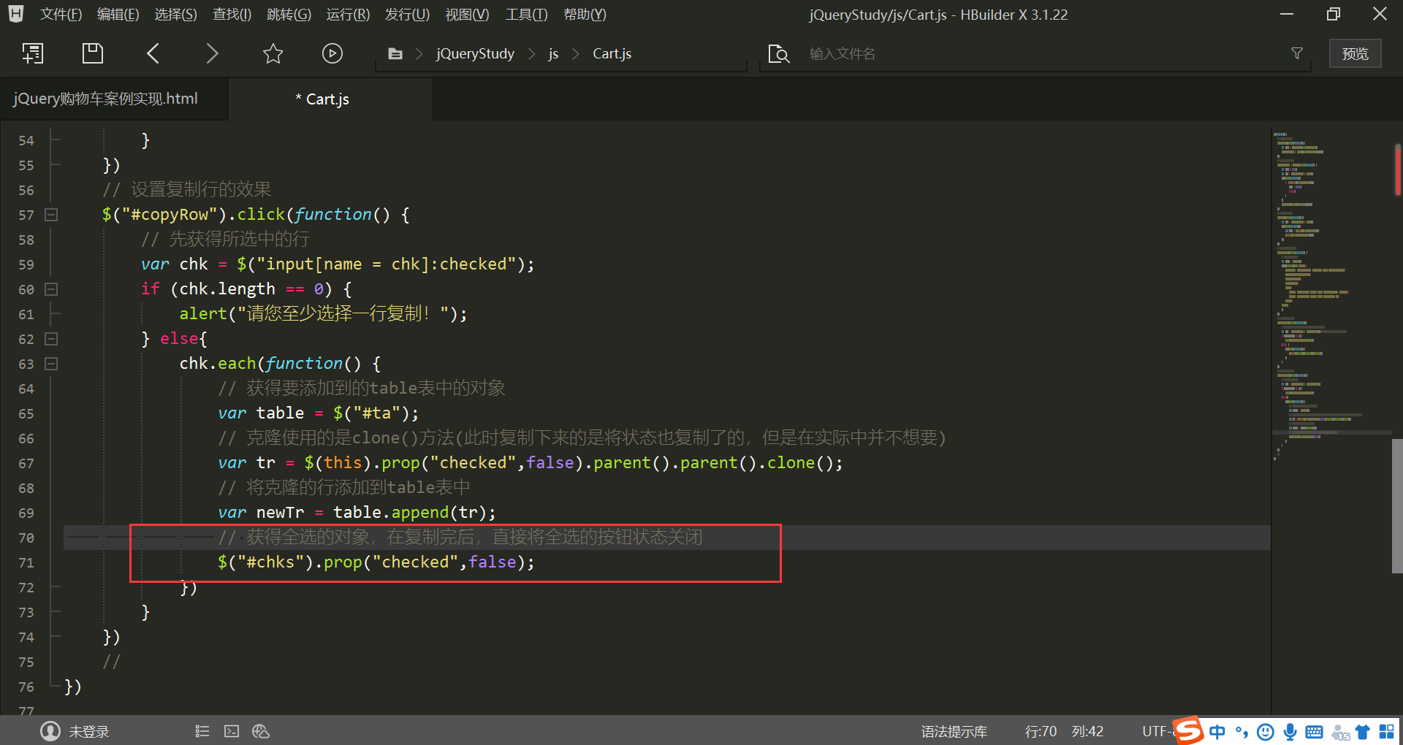Screen dimensions: 1403x745
Task: Open the 运行(R) menu
Action: click(x=348, y=15)
